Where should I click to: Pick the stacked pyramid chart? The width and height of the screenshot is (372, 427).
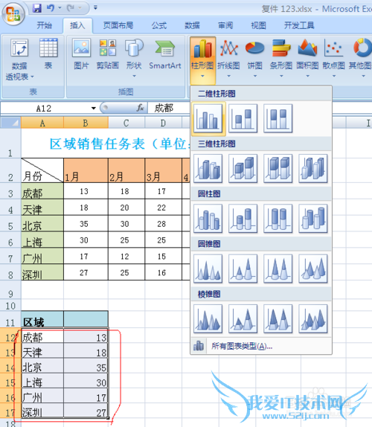click(x=243, y=319)
